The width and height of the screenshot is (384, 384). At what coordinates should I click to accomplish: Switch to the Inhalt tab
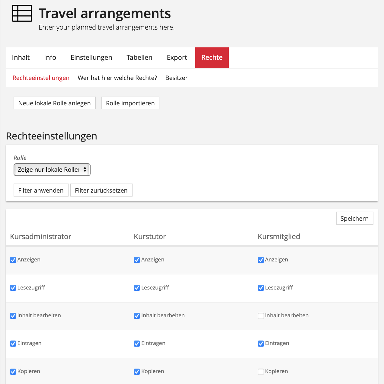click(21, 58)
